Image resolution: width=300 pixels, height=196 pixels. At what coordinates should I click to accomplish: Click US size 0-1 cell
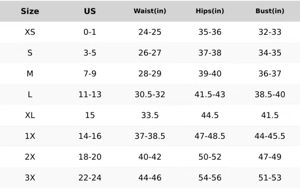point(90,32)
